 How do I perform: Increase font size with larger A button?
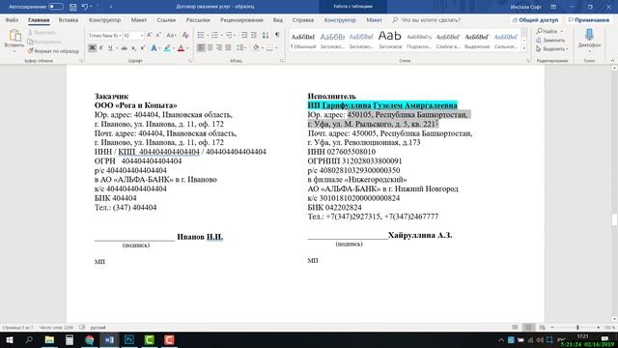click(150, 35)
